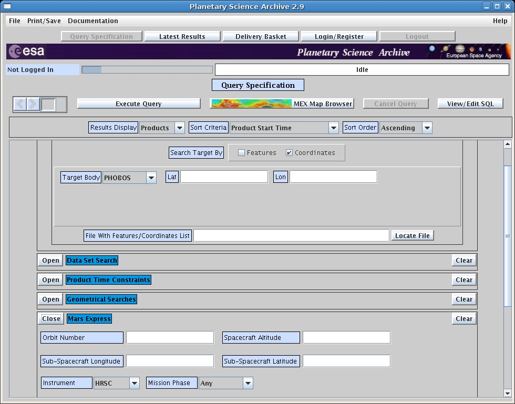Go forward with the right navigation arrow
This screenshot has width=515, height=404.
(33, 104)
